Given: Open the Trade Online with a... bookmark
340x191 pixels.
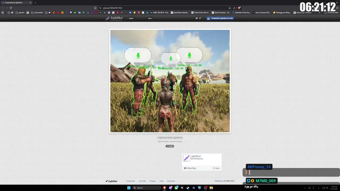Looking at the screenshot, I should tap(200, 12).
